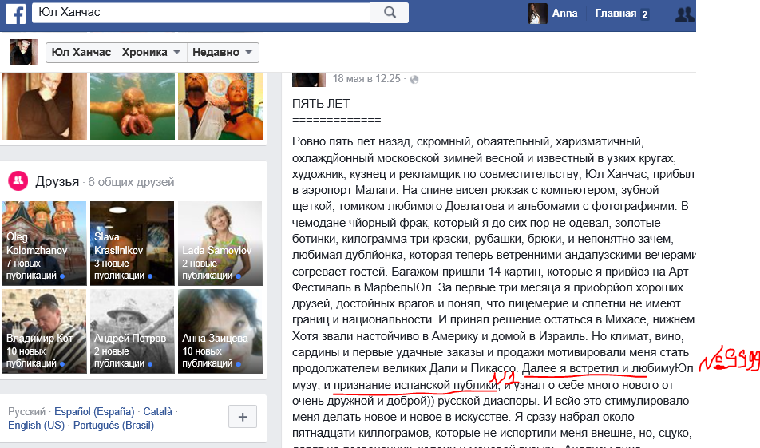The image size is (760, 448).
Task: Open Владимир Кот friend tile
Action: (x=45, y=331)
